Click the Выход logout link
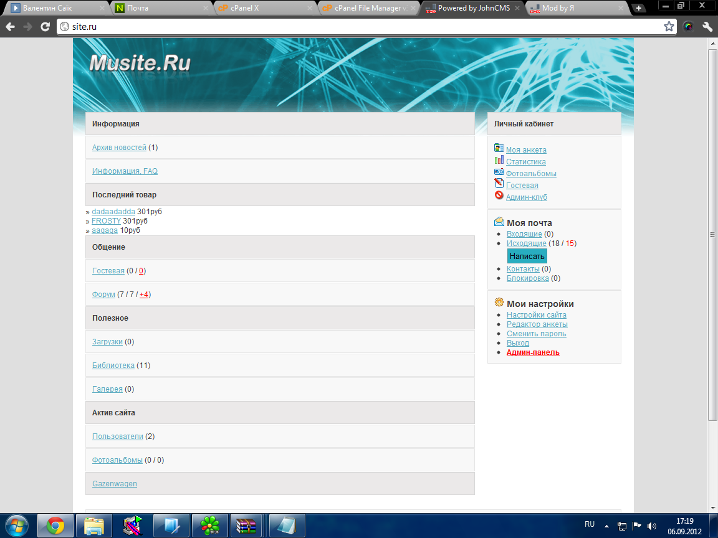Screen dimensions: 718x538 [x=517, y=343]
